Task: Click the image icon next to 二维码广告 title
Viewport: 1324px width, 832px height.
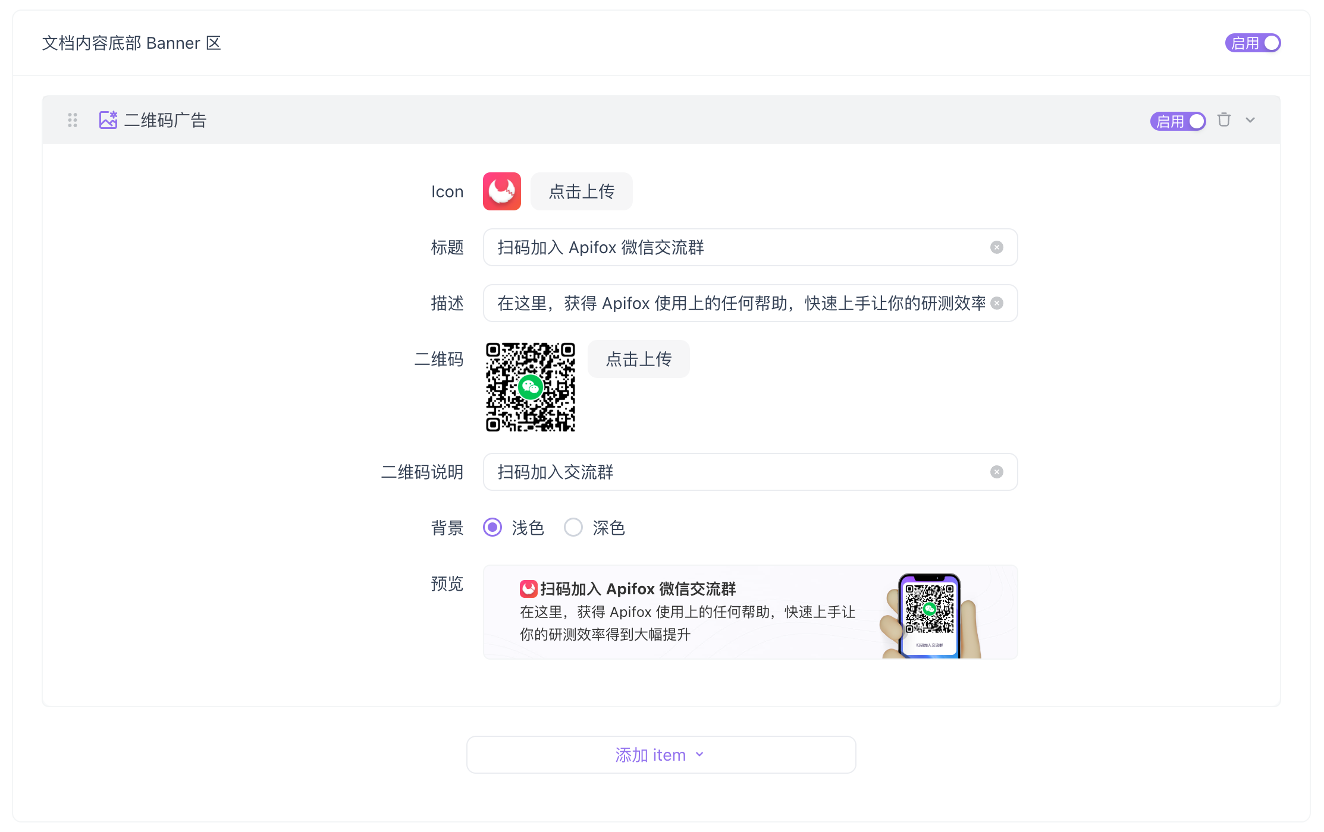Action: [x=108, y=119]
